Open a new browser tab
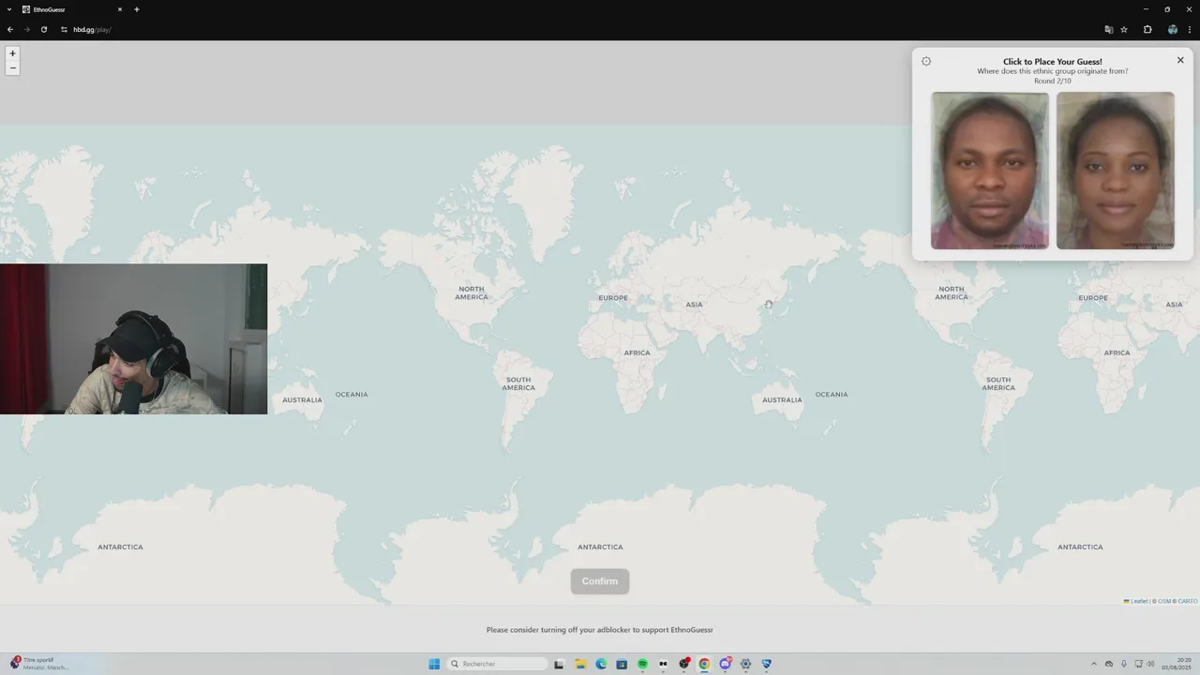The height and width of the screenshot is (675, 1200). pos(137,9)
